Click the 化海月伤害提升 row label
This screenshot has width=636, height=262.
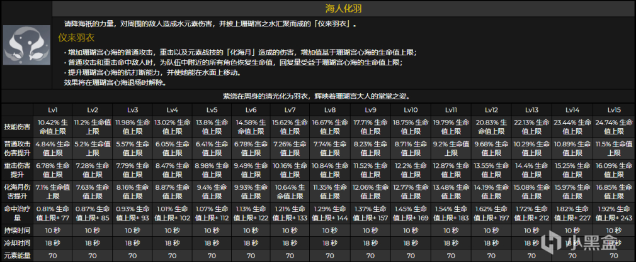[18, 192]
